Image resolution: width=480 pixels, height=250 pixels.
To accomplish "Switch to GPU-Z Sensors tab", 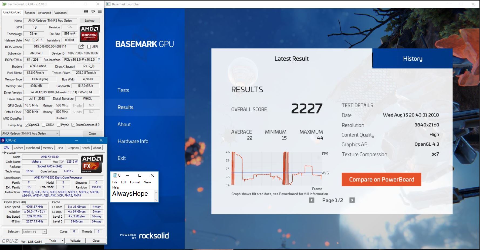I will [30, 13].
